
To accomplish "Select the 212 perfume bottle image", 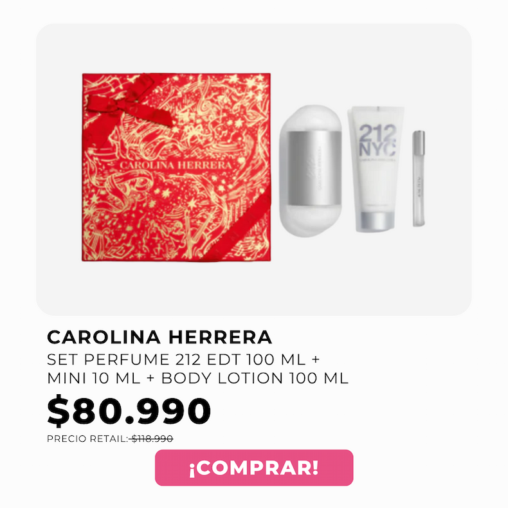I will (311, 170).
